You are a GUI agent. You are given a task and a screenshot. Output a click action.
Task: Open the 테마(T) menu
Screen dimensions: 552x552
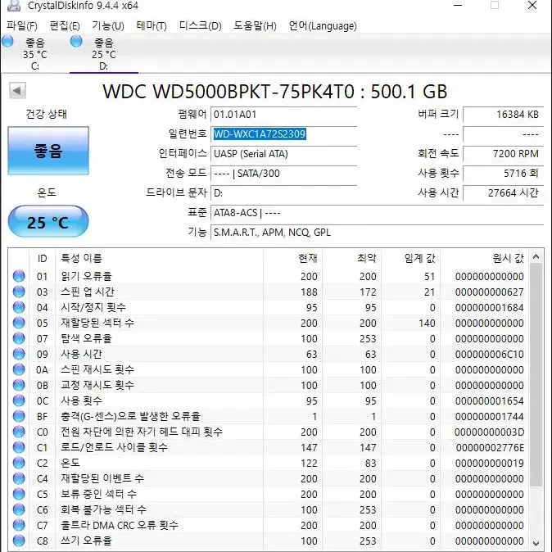tap(152, 25)
